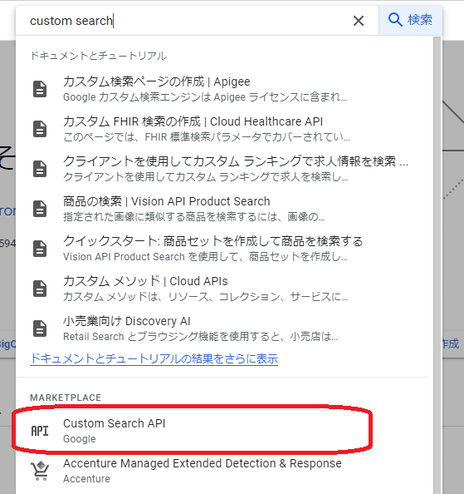Click the API icon next to Custom Search API

[x=40, y=431]
